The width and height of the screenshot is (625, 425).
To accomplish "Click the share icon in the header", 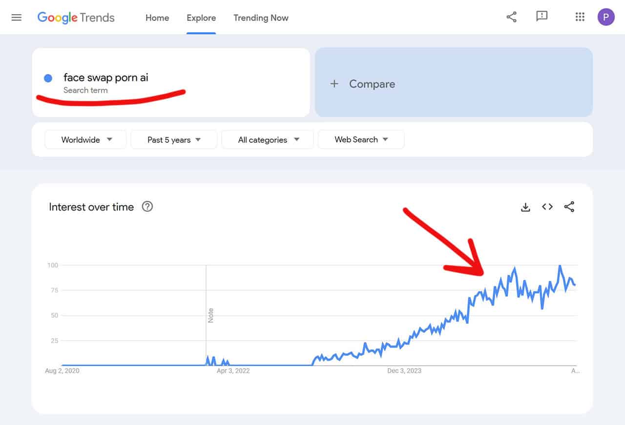I will (511, 18).
